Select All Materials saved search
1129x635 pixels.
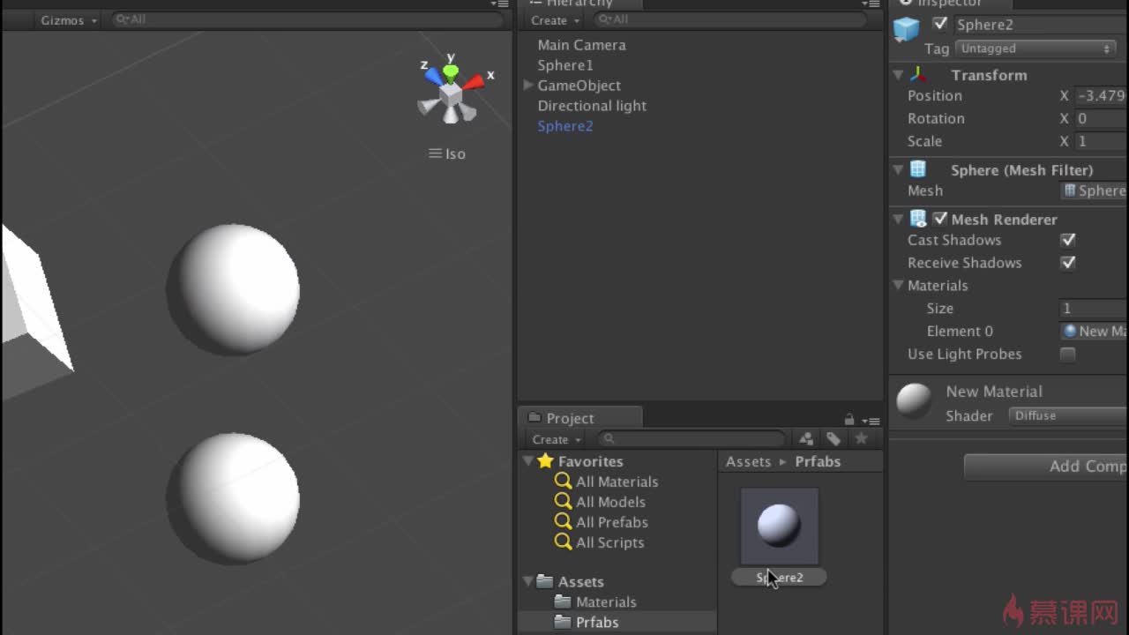point(607,482)
